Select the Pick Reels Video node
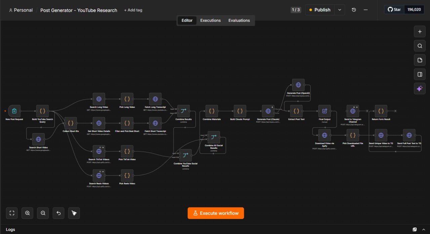Viewport: 430px width, 234px height. pyautogui.click(x=127, y=176)
